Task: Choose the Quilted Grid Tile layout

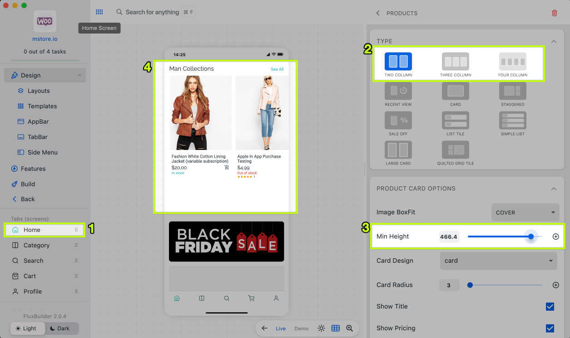Action: click(x=455, y=150)
